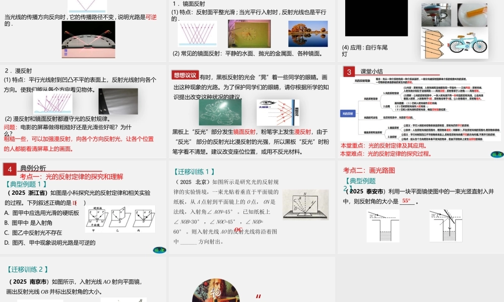Click green logo icon on 课堂小结 slide
Viewport: 504px width, 302px height.
[x=497, y=155]
